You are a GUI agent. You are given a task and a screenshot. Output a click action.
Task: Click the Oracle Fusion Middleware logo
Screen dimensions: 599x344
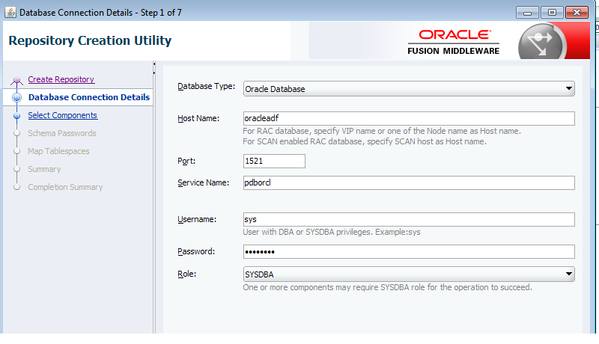point(454,42)
